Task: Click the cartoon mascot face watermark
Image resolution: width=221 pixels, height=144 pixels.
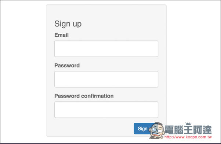Action: (x=157, y=130)
